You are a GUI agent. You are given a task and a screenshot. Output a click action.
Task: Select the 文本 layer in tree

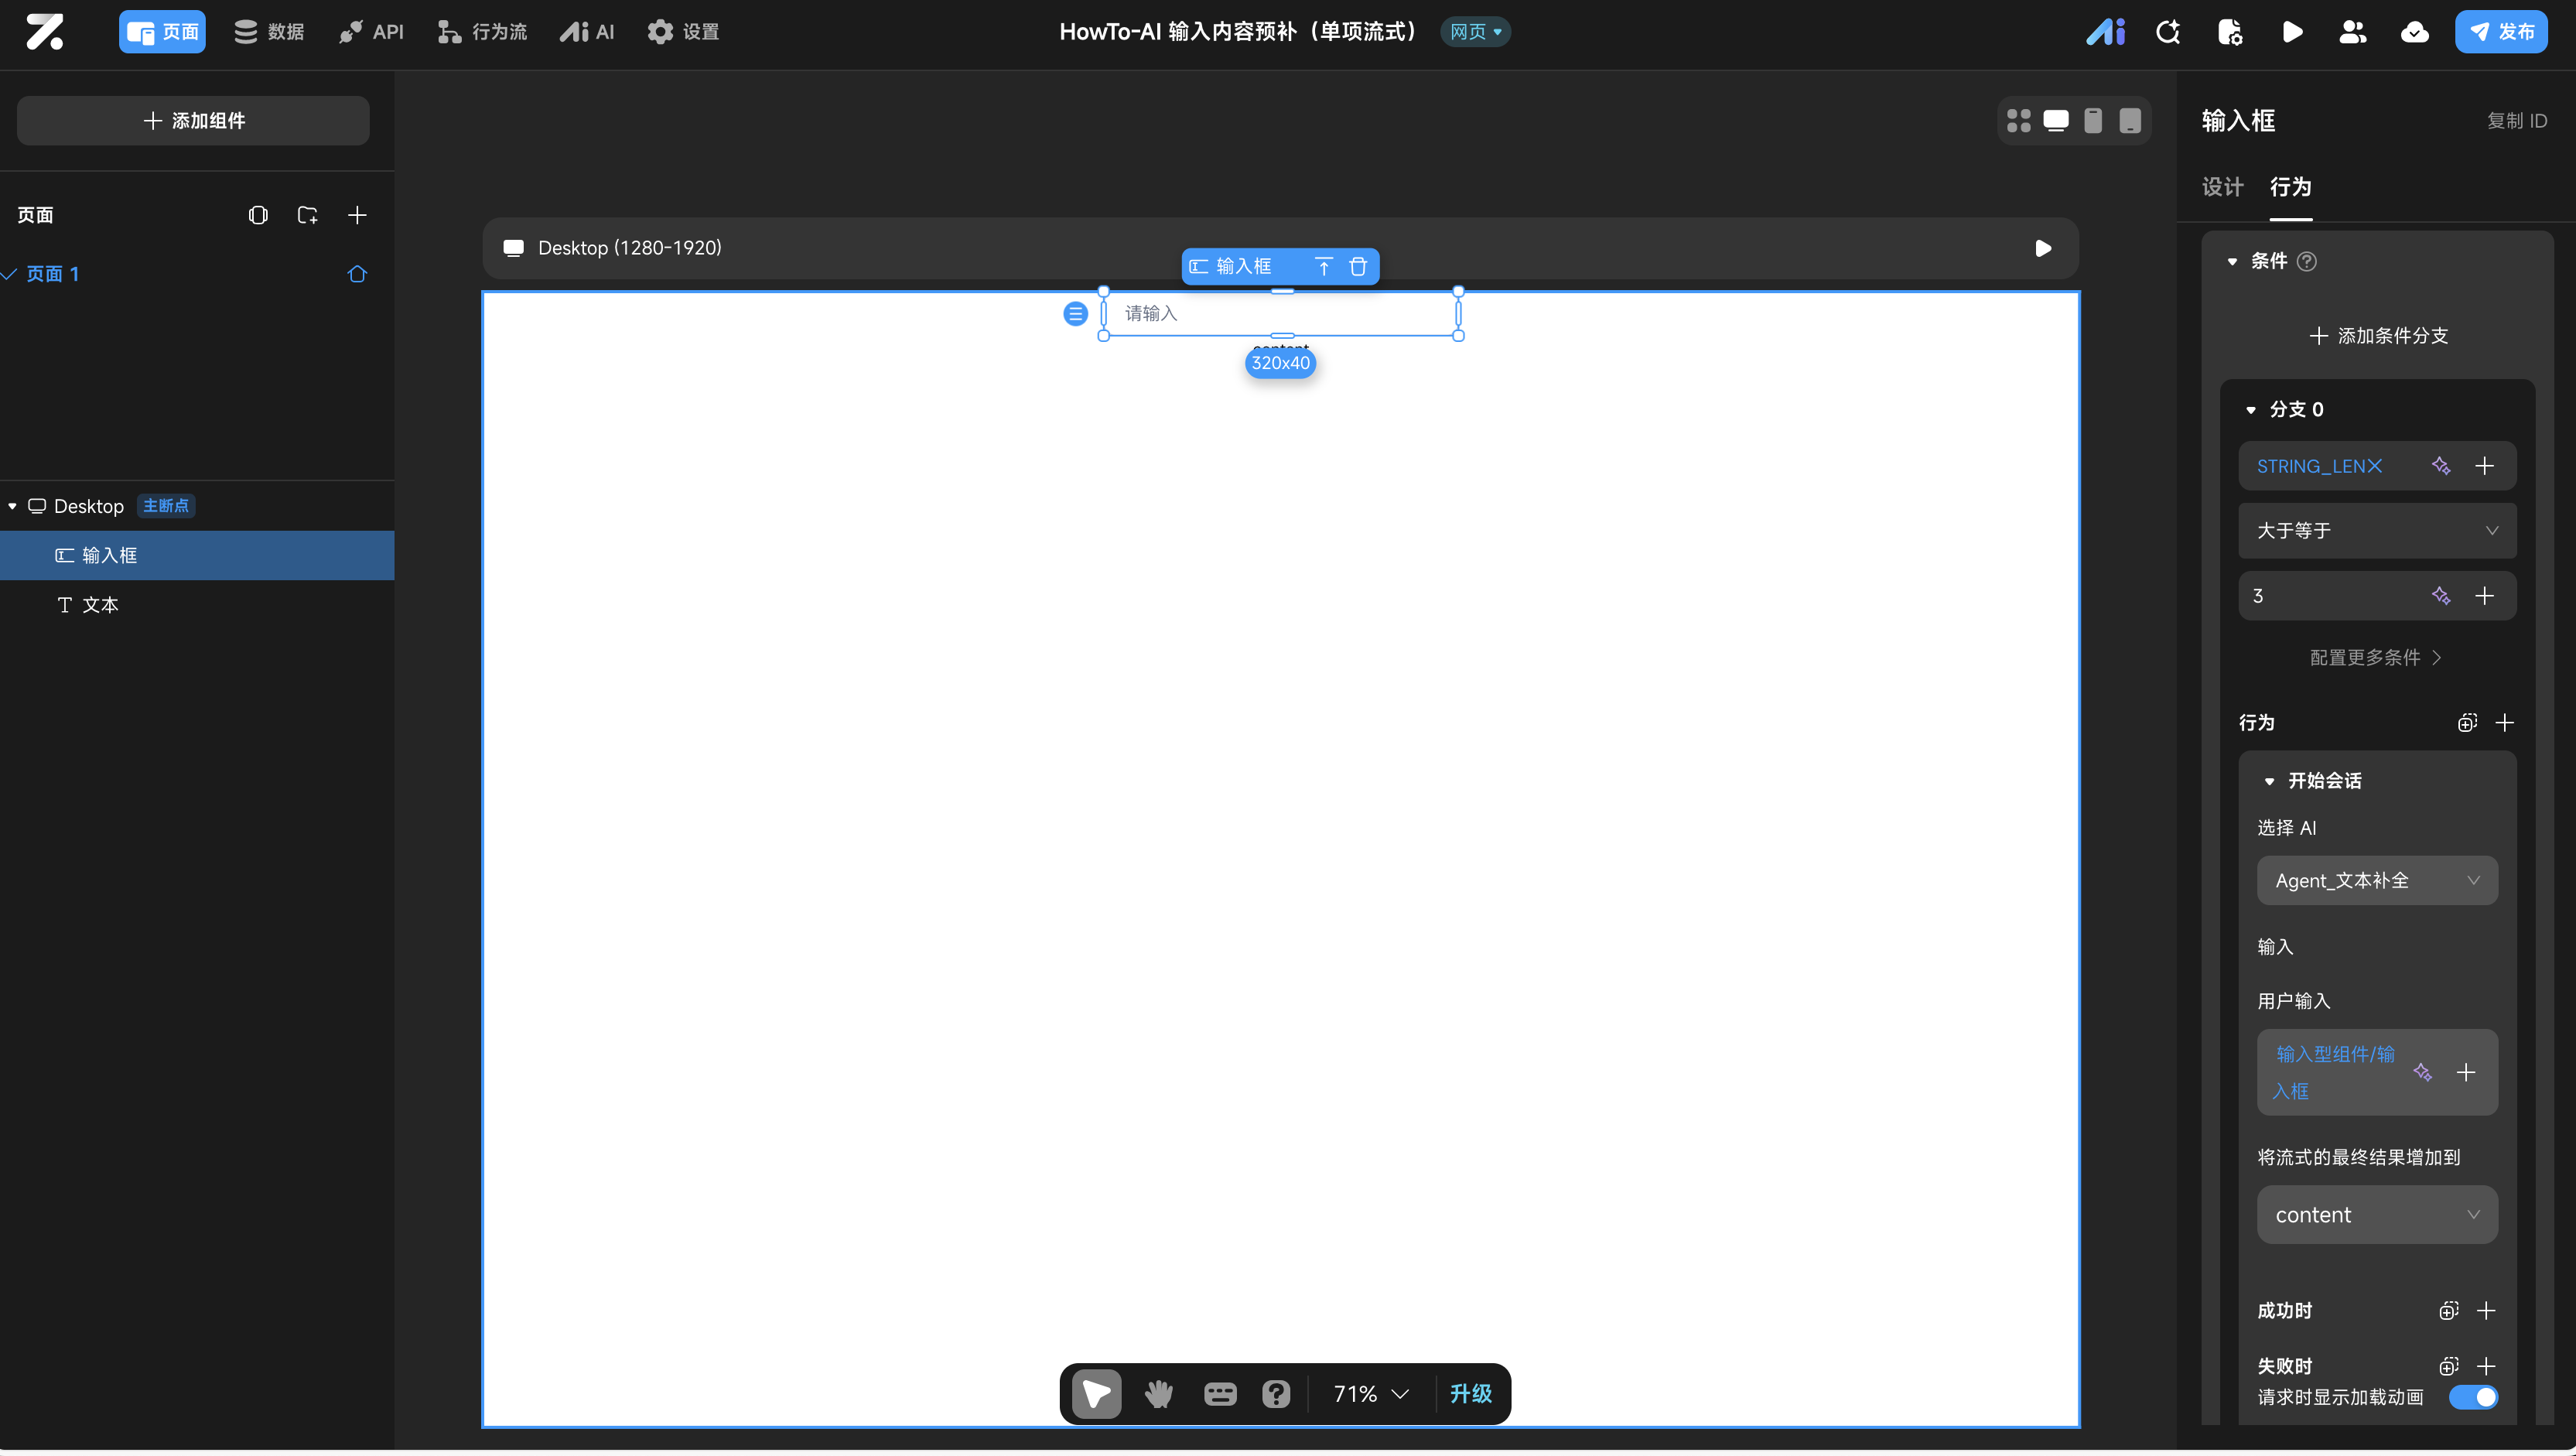tap(100, 605)
